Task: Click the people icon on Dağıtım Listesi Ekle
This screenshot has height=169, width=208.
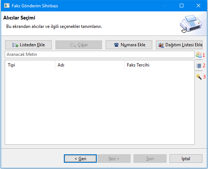Action: 161,45
